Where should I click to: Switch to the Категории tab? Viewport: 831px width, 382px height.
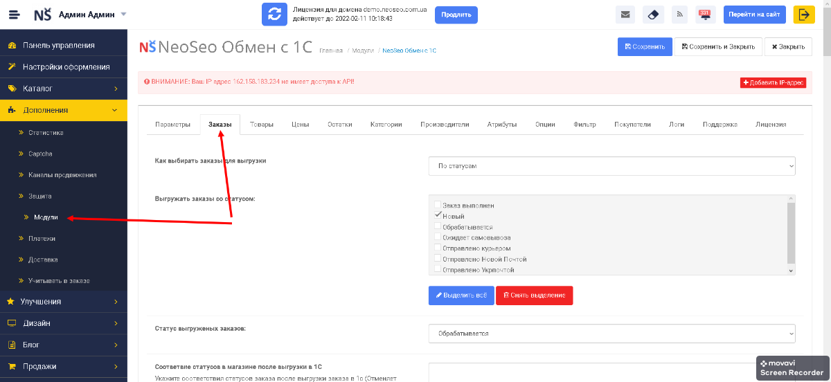click(386, 125)
